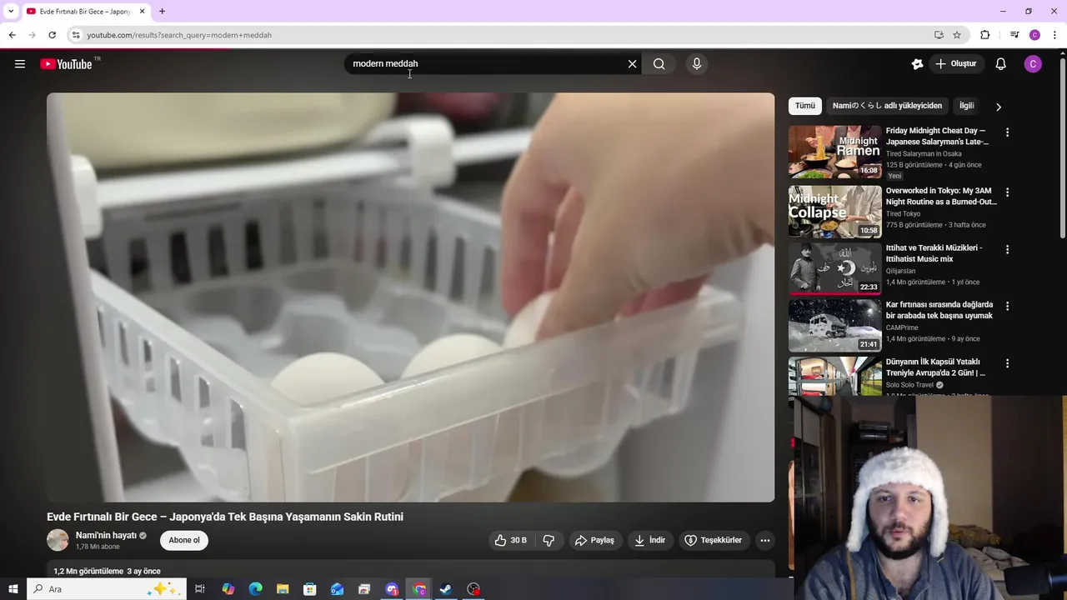Open Microsoft Store from the taskbar
This screenshot has width=1067, height=600.
(309, 589)
